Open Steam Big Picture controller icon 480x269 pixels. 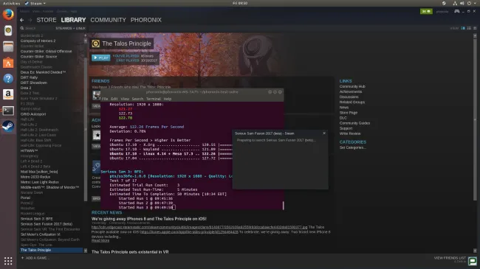[456, 11]
